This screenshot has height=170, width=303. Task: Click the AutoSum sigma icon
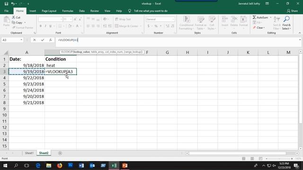click(x=254, y=17)
